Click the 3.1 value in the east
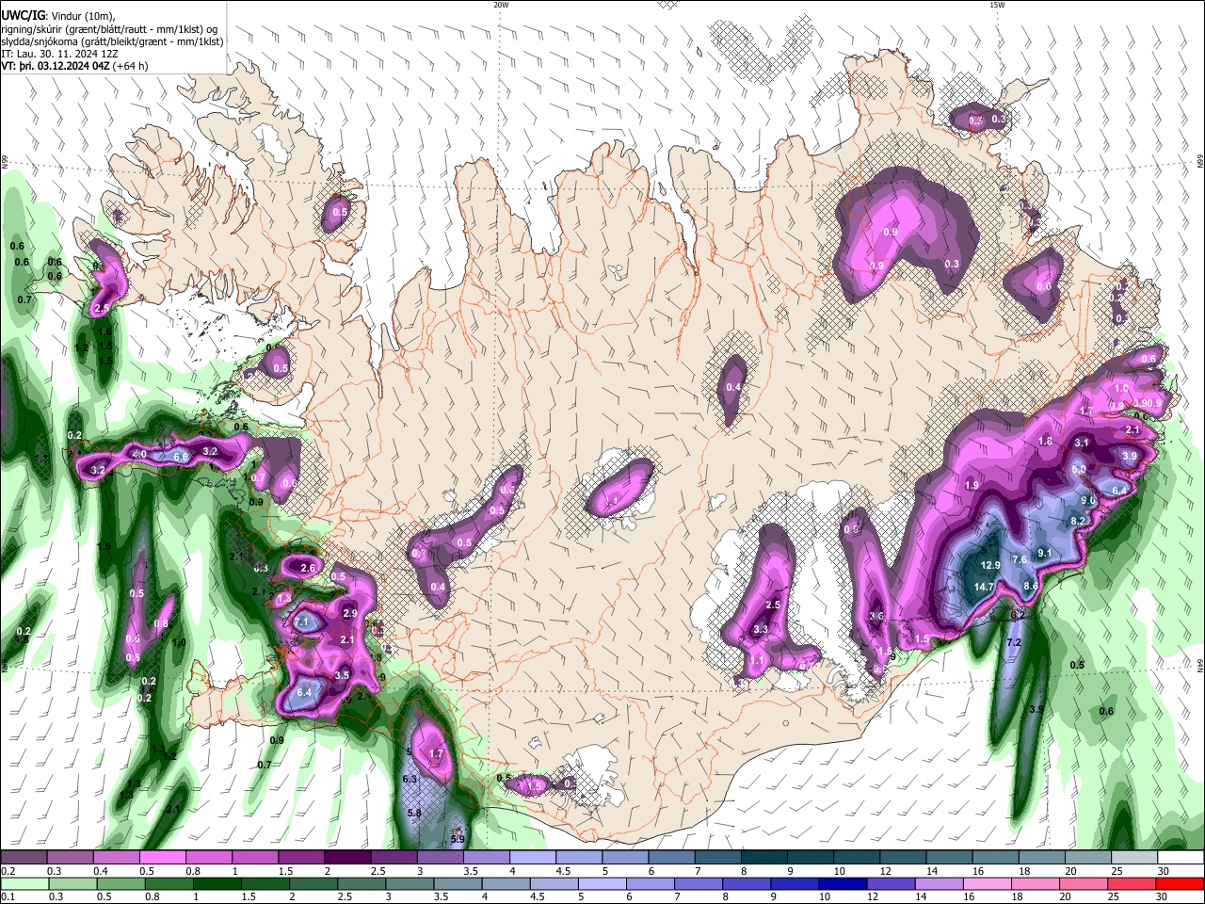 [1082, 443]
